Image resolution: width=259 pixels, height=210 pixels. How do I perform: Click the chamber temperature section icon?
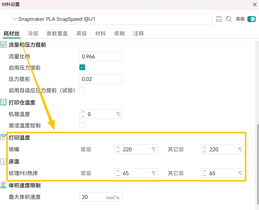click(x=4, y=102)
